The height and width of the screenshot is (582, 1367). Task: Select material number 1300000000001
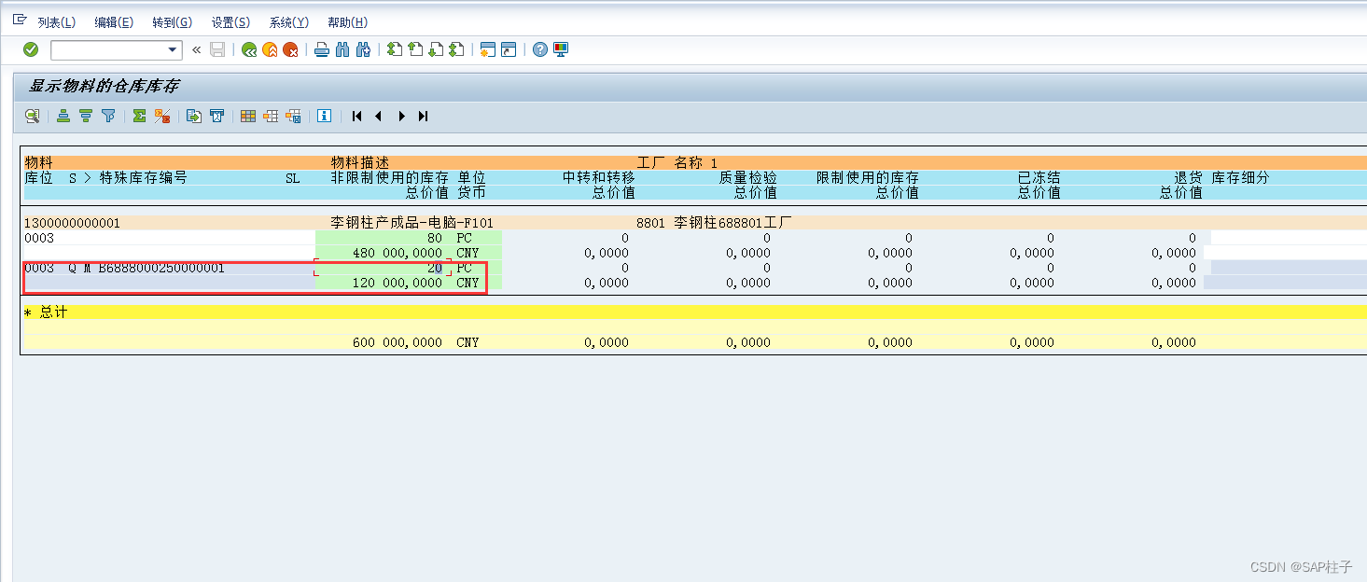click(73, 223)
